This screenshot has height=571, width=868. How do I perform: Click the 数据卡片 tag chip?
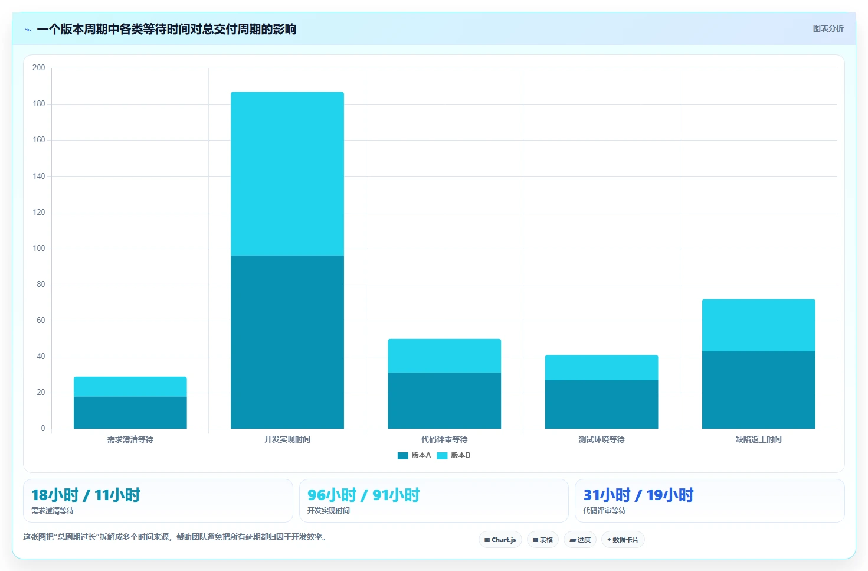click(623, 540)
